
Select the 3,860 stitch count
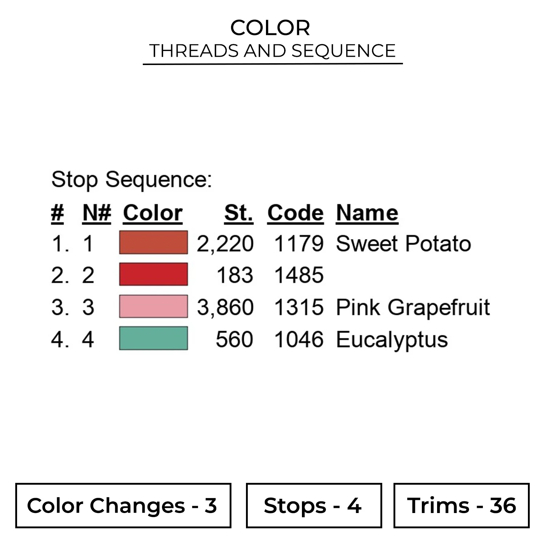coord(225,307)
